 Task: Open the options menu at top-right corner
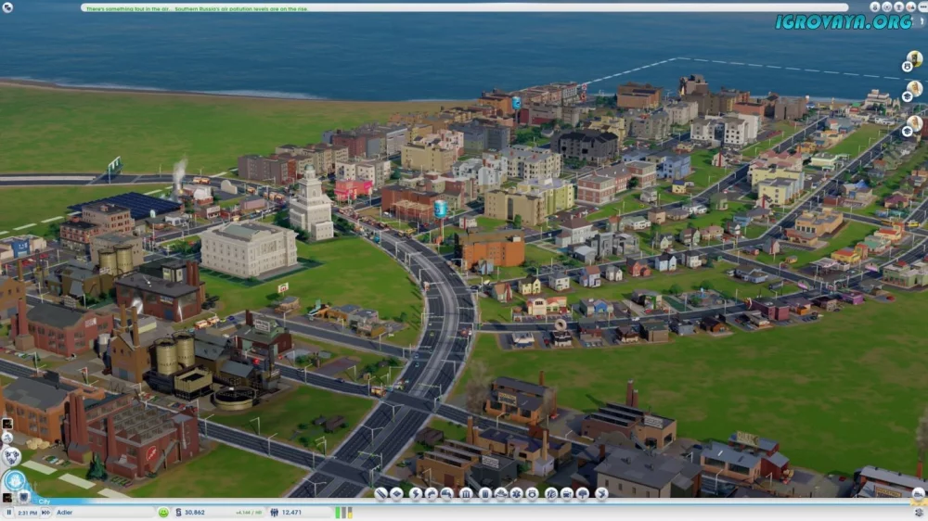tap(921, 20)
